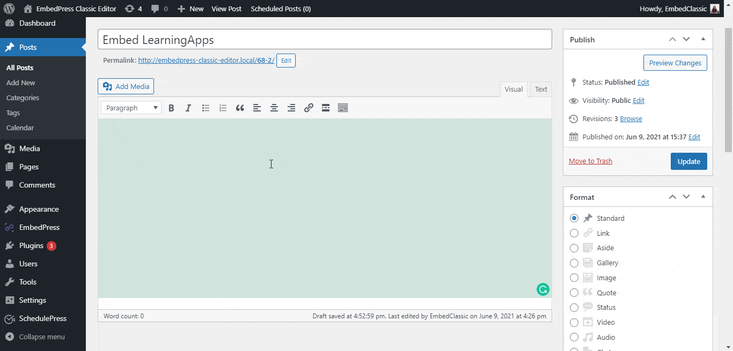Image resolution: width=733 pixels, height=351 pixels.
Task: Open View Post in admin bar
Action: coord(226,9)
